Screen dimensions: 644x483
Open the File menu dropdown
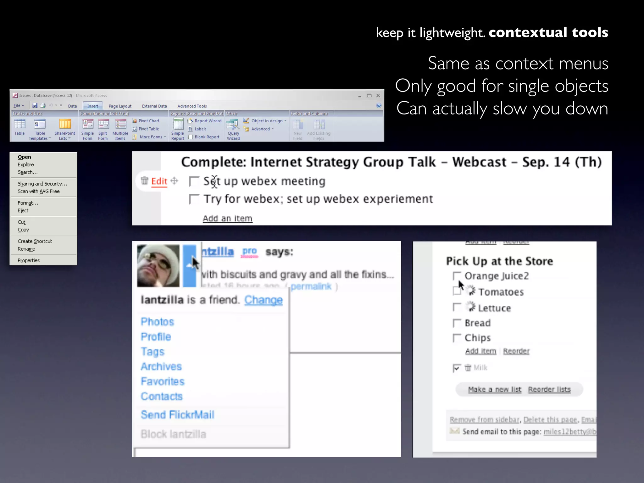(19, 106)
